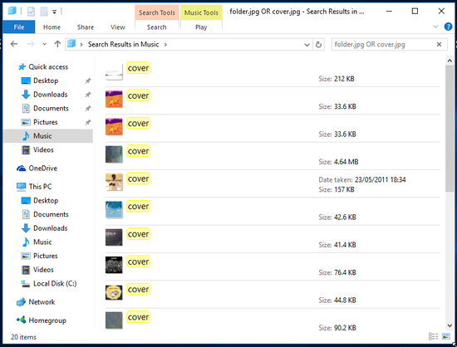Open the View ribbon tab
457x347 pixels.
click(x=118, y=27)
